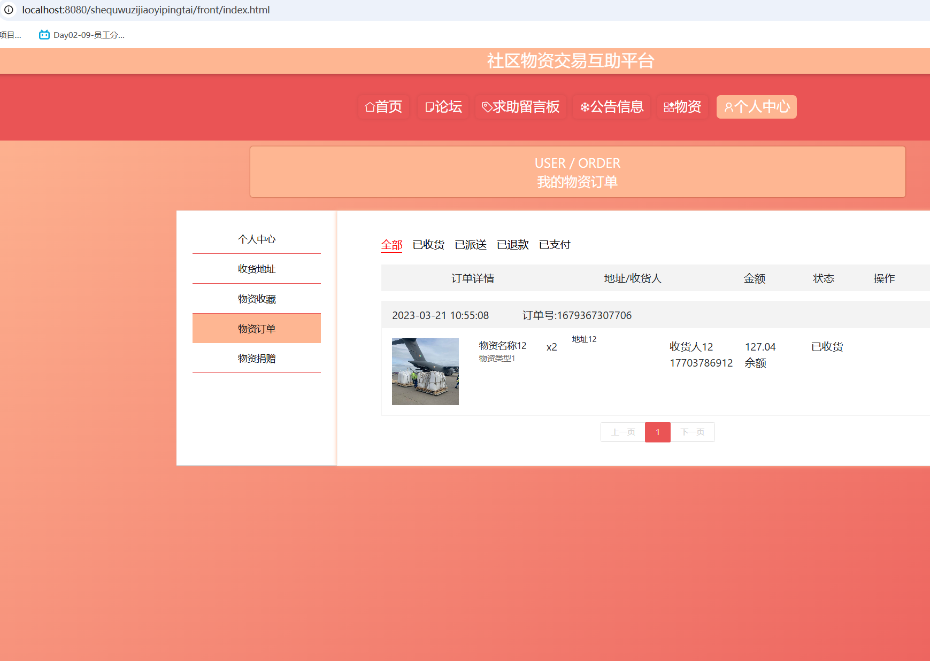This screenshot has width=930, height=661.
Task: Click the USER / ORDER banner heading
Action: [x=578, y=163]
